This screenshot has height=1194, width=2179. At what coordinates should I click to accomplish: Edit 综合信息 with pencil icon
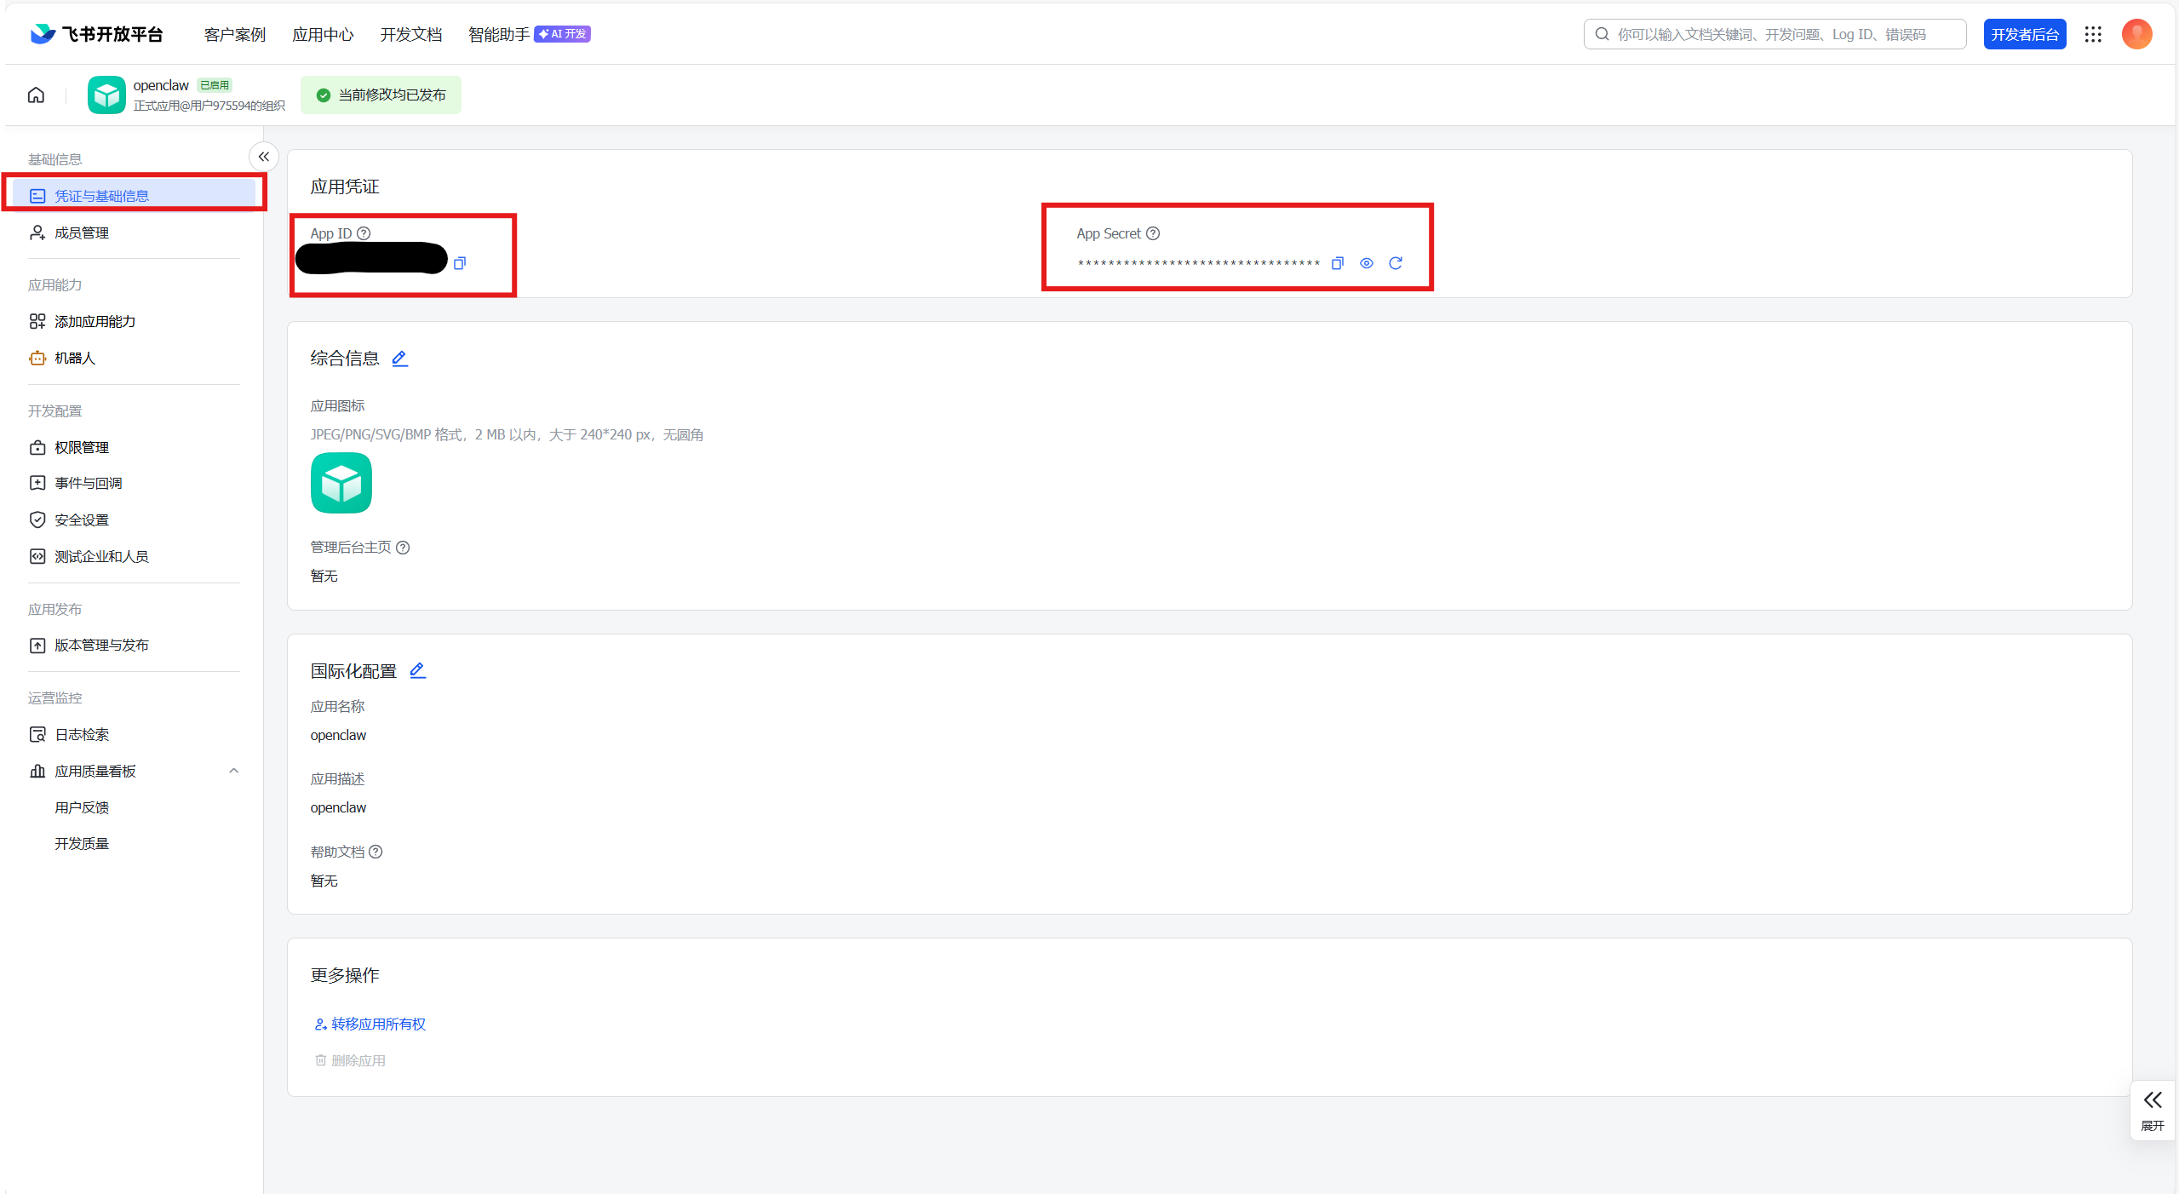[399, 359]
